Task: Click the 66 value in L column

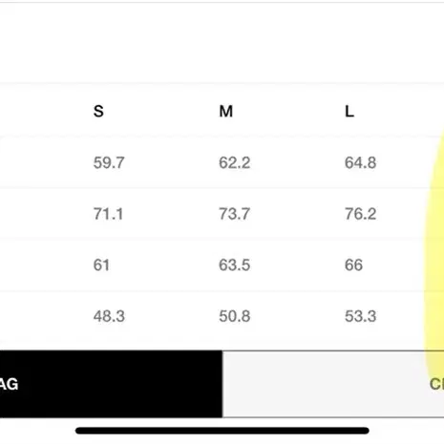Action: point(353,264)
